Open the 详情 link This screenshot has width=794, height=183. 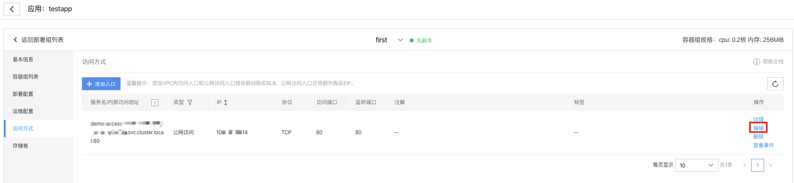point(758,120)
